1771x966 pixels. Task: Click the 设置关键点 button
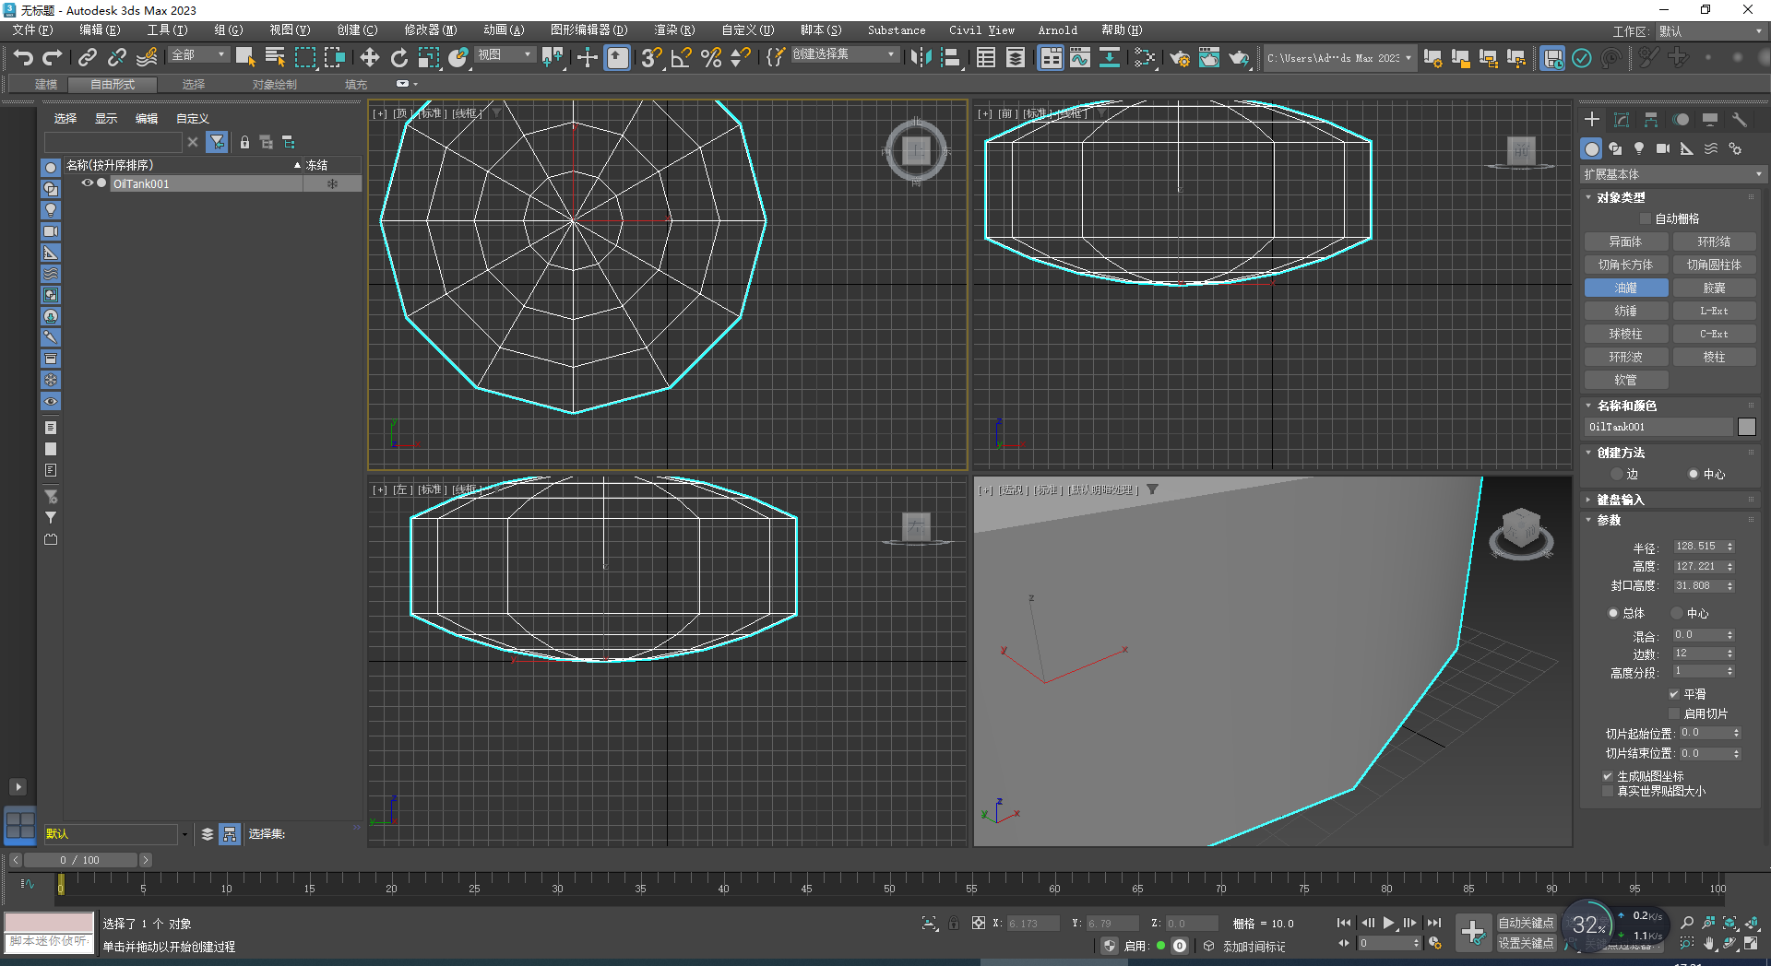(1526, 943)
